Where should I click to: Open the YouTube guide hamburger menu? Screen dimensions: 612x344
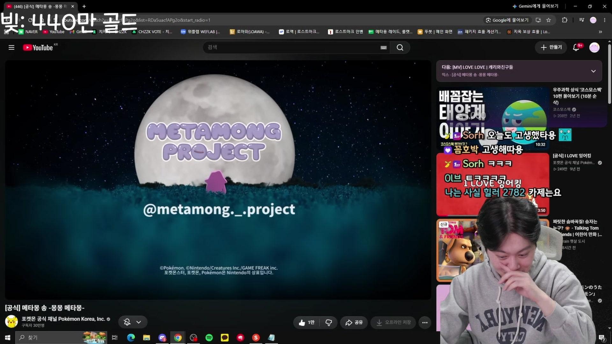(11, 47)
